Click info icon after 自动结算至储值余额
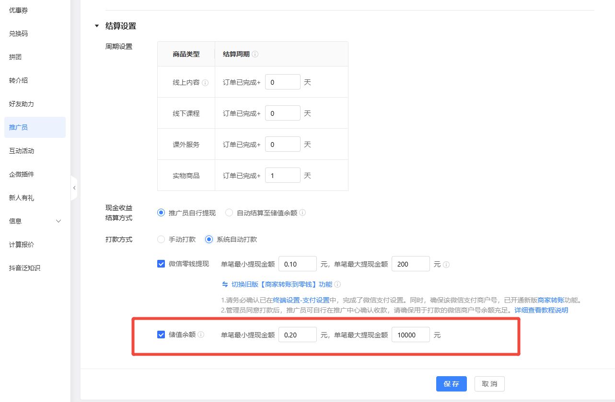615x402 pixels. (302, 213)
